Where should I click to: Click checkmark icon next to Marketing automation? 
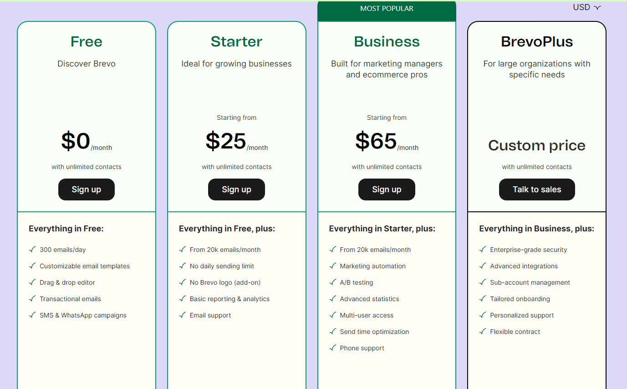click(333, 266)
